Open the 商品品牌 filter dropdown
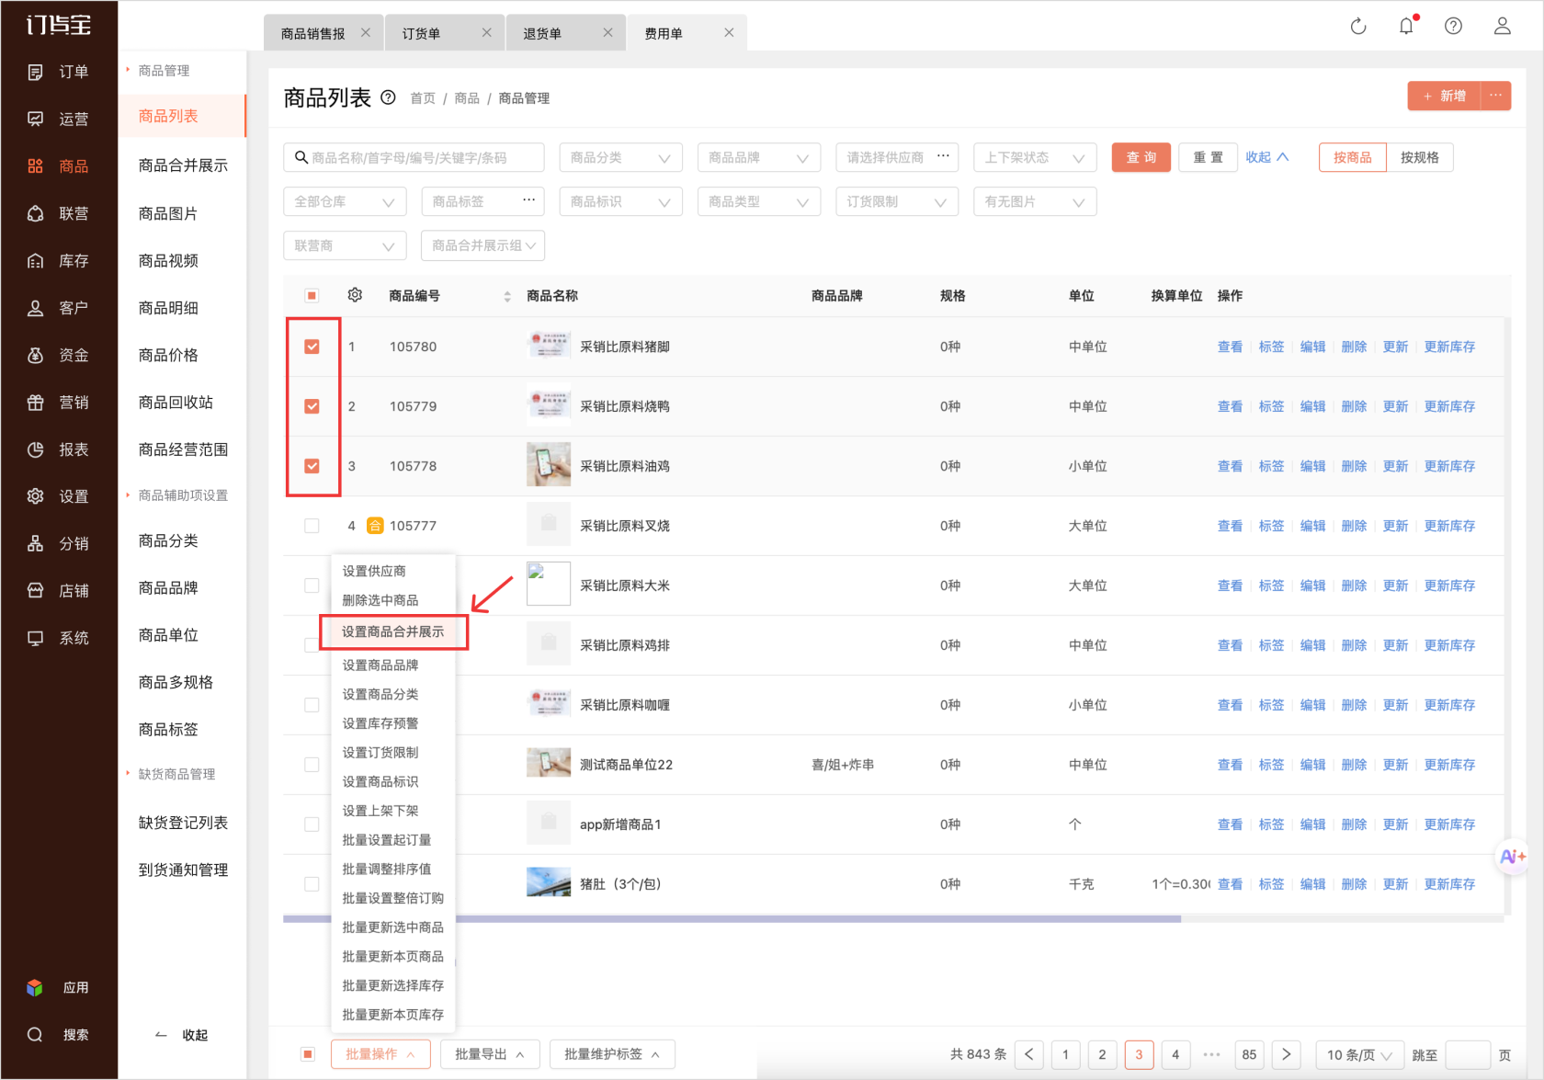 (759, 157)
